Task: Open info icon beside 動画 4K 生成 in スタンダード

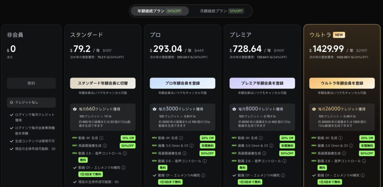Action: point(101,138)
